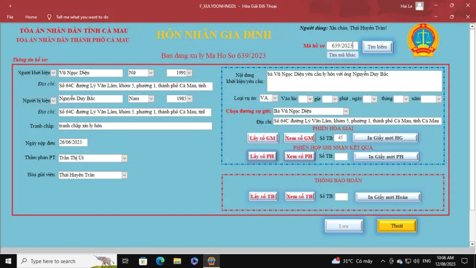Click the Tìm kiếm button
The image size is (476, 268).
[377, 47]
